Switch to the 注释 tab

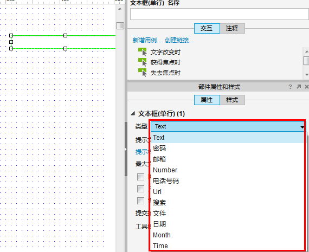[x=232, y=28]
